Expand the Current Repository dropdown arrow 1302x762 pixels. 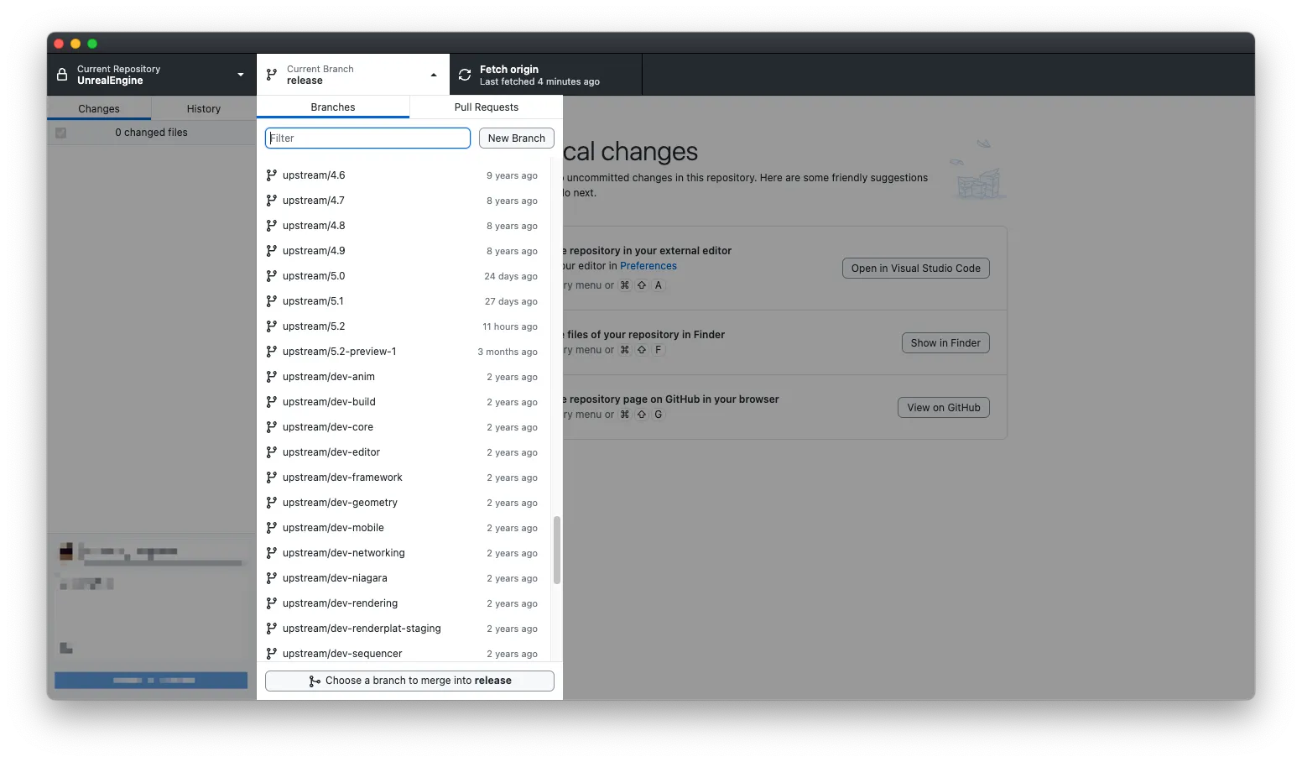point(241,75)
